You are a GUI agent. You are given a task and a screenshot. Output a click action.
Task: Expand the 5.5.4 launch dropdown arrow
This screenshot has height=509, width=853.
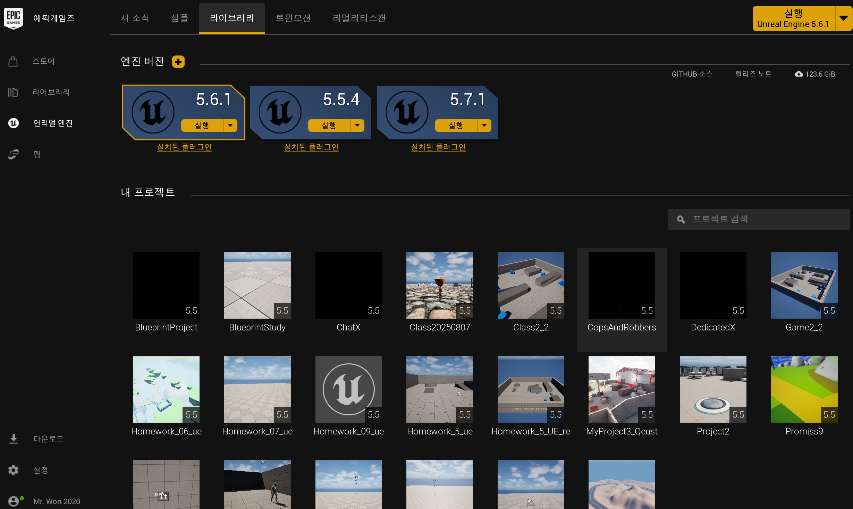point(357,126)
